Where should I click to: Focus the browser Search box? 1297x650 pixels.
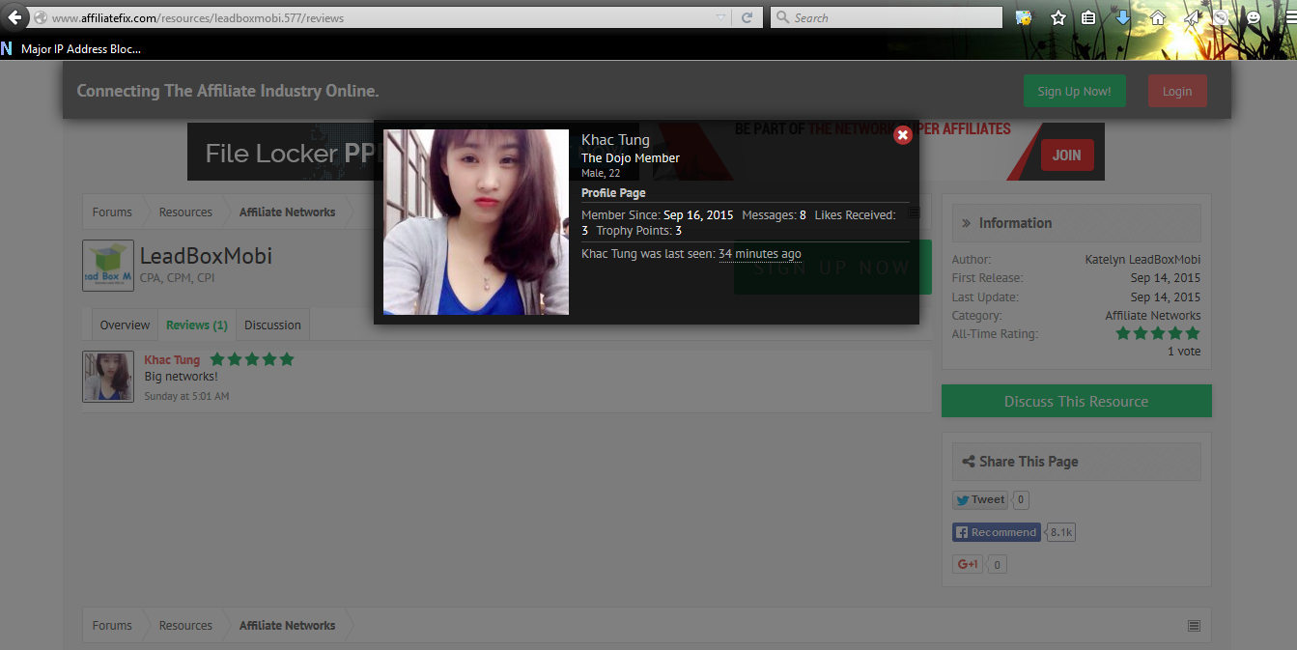click(x=887, y=17)
